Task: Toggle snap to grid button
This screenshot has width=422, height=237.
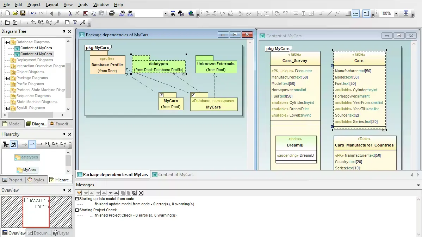Action: tap(356, 13)
